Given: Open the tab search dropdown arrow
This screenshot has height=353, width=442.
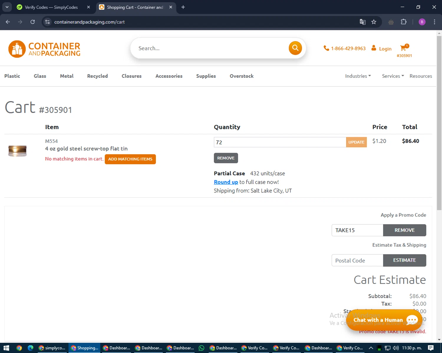Looking at the screenshot, I should (7, 7).
